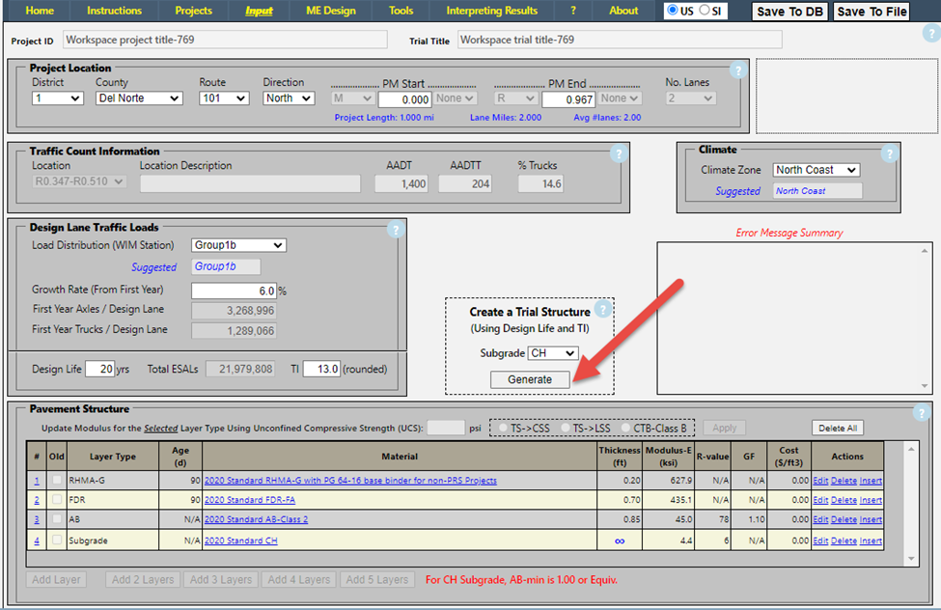Image resolution: width=941 pixels, height=610 pixels.
Task: Click the Growth Rate input field
Action: click(x=234, y=291)
